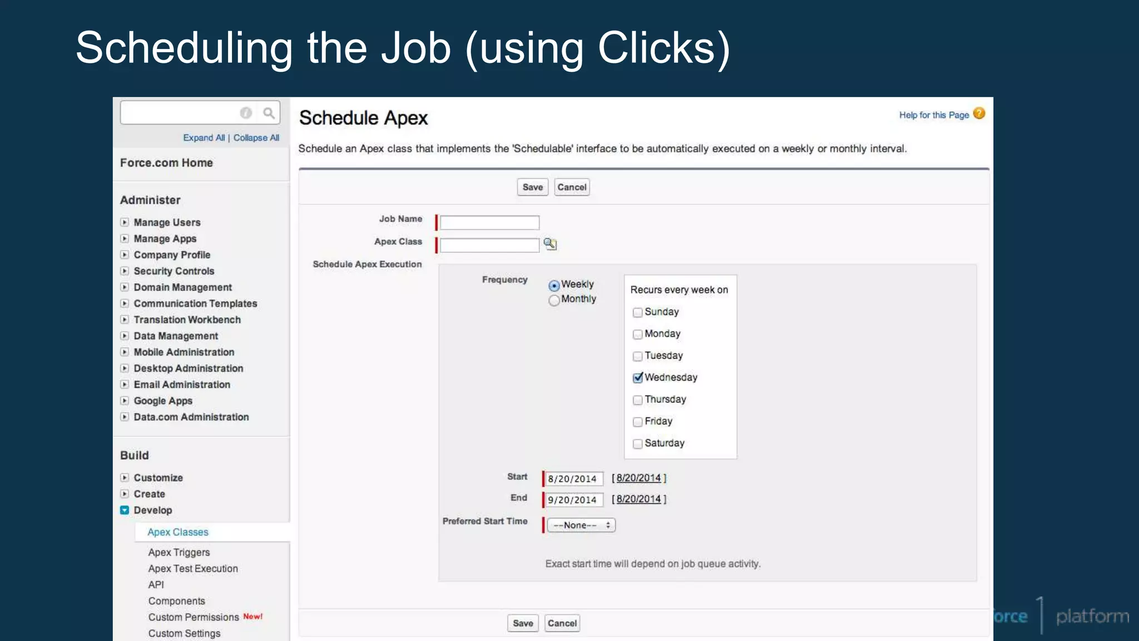1139x641 pixels.
Task: Expand the Google Apps section
Action: click(125, 401)
